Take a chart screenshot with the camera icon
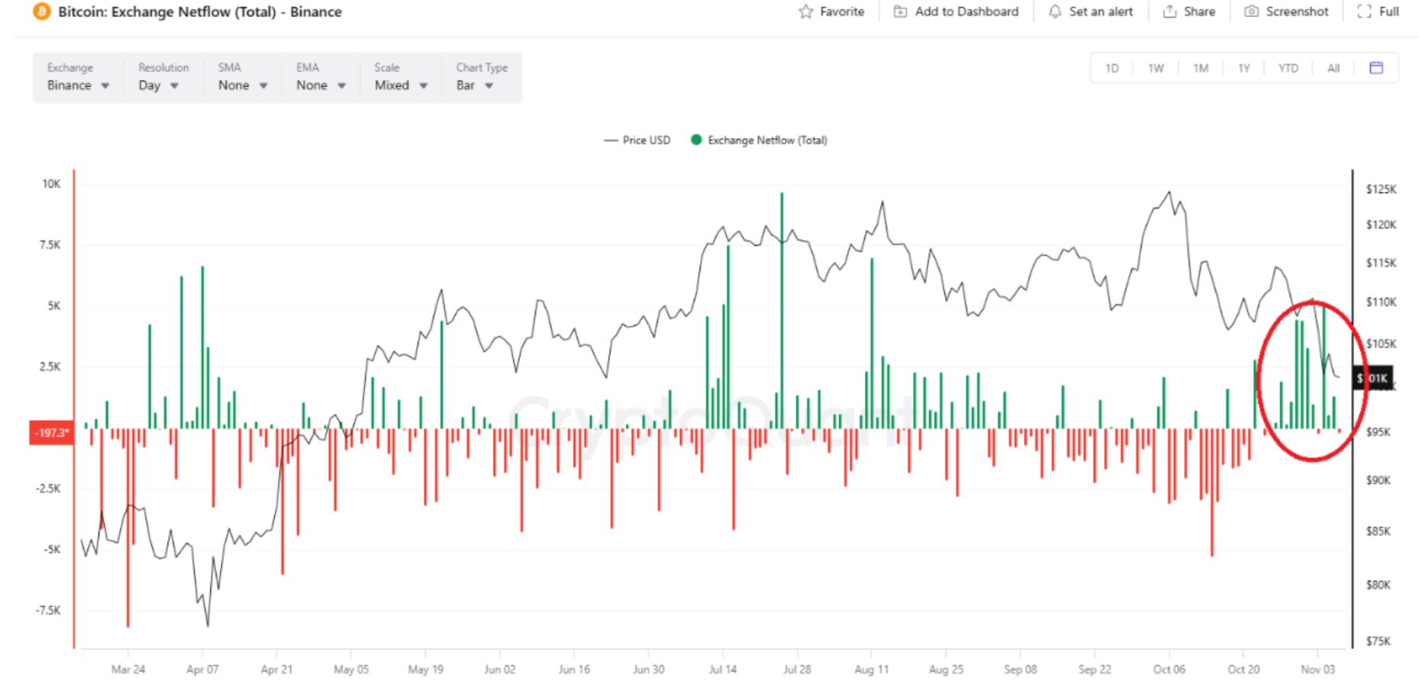Viewport: 1419px width, 694px height. point(1252,11)
